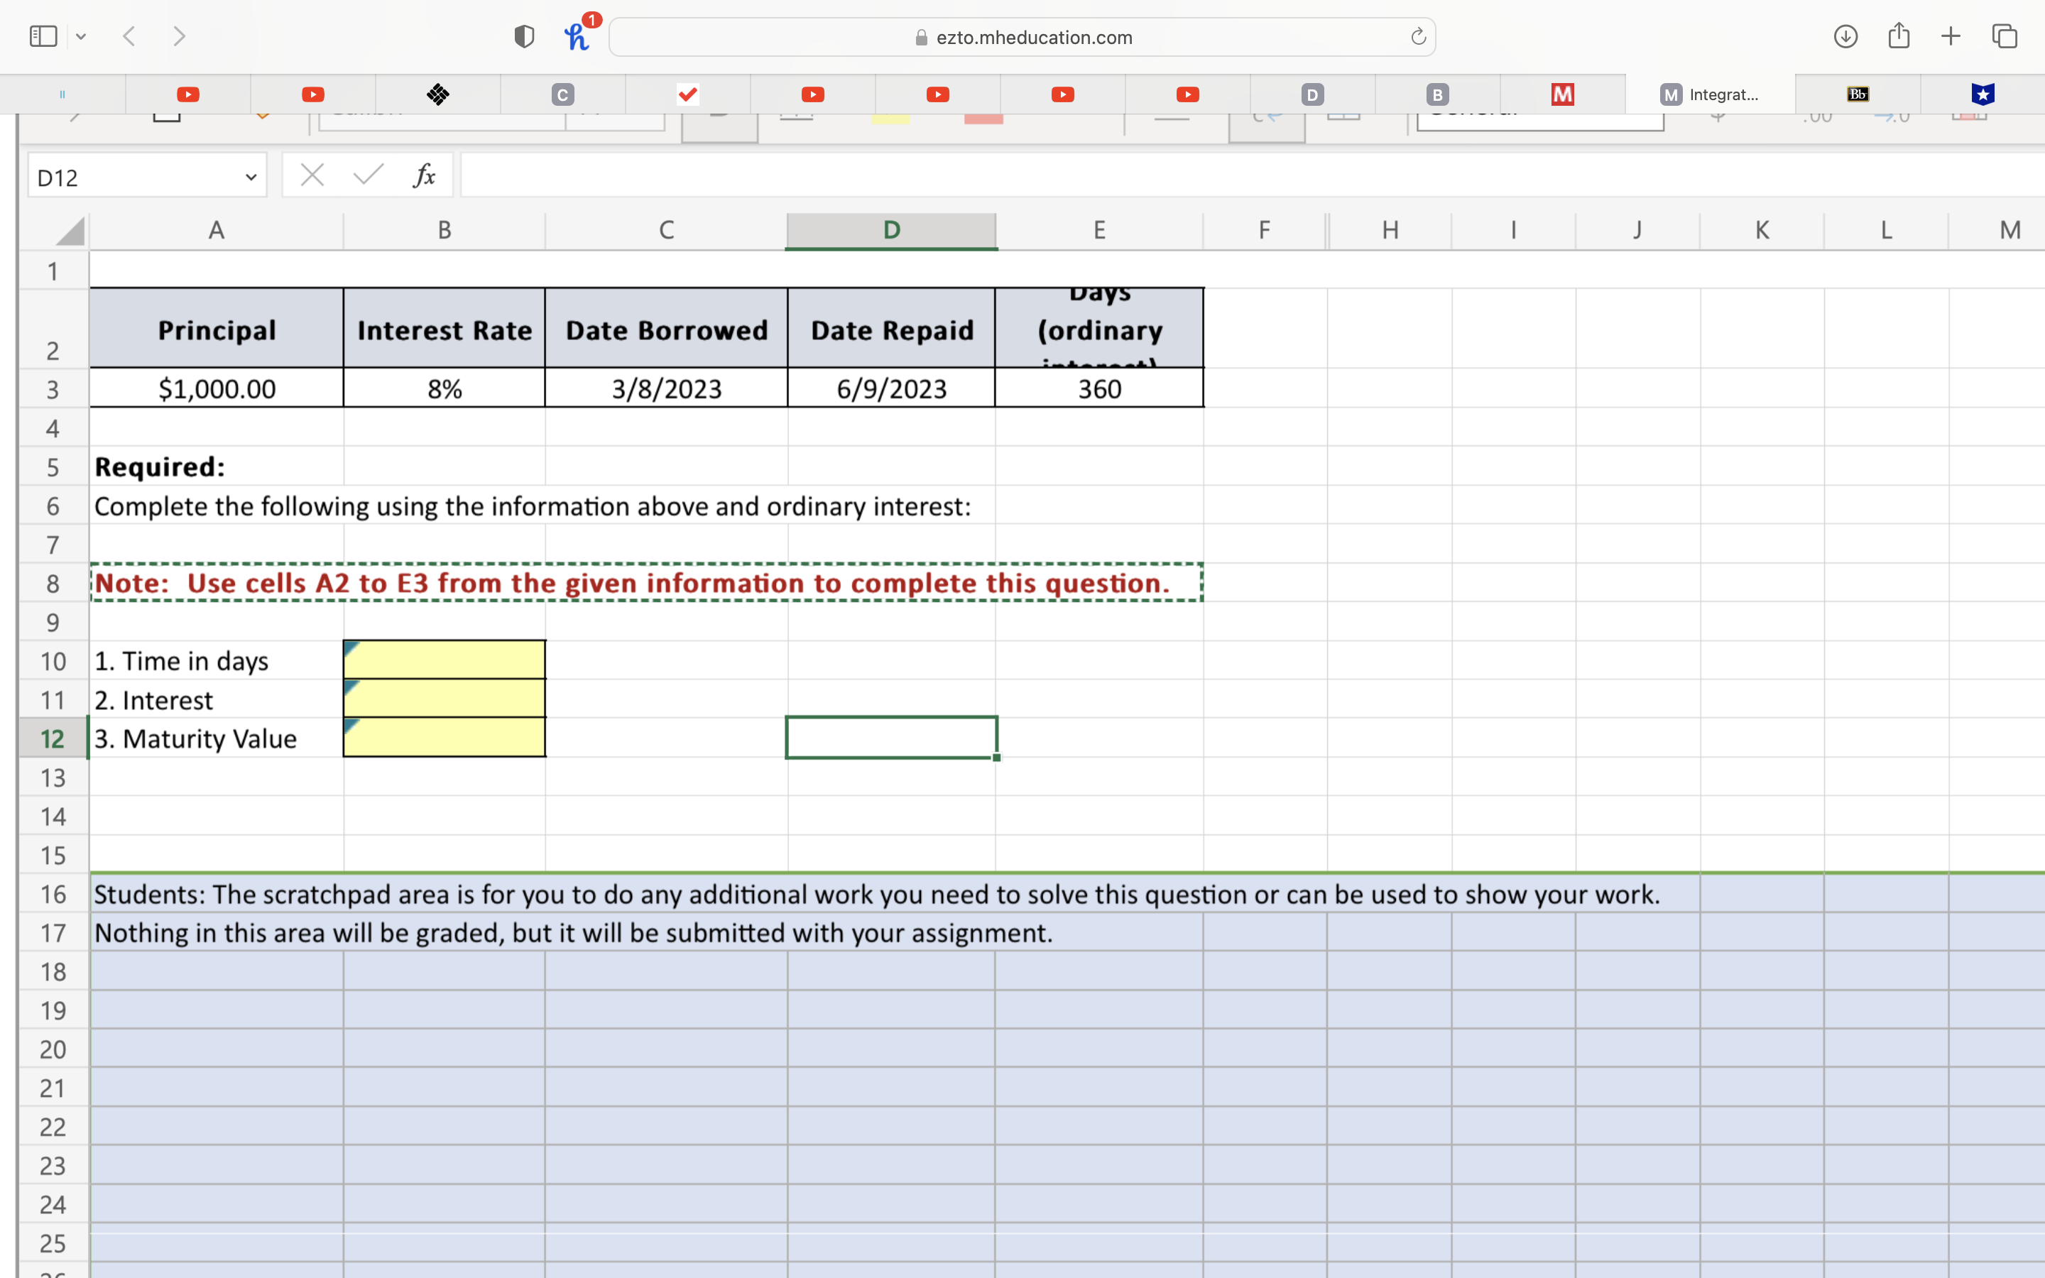Open the Share menu icon
The width and height of the screenshot is (2045, 1278).
coord(1898,36)
